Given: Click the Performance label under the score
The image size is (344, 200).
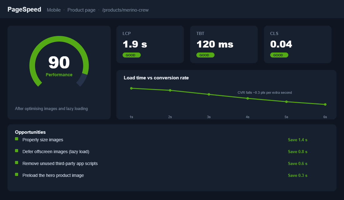Looking at the screenshot, I should [x=59, y=75].
